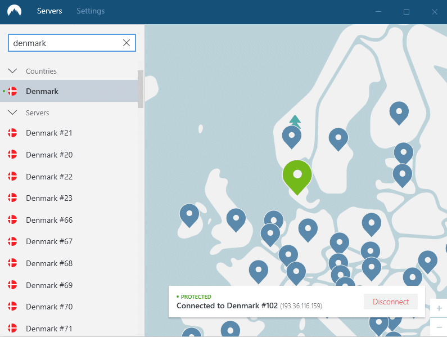Screen dimensions: 447x337
Task: Click the United Kingdom map pin
Action: [236, 220]
